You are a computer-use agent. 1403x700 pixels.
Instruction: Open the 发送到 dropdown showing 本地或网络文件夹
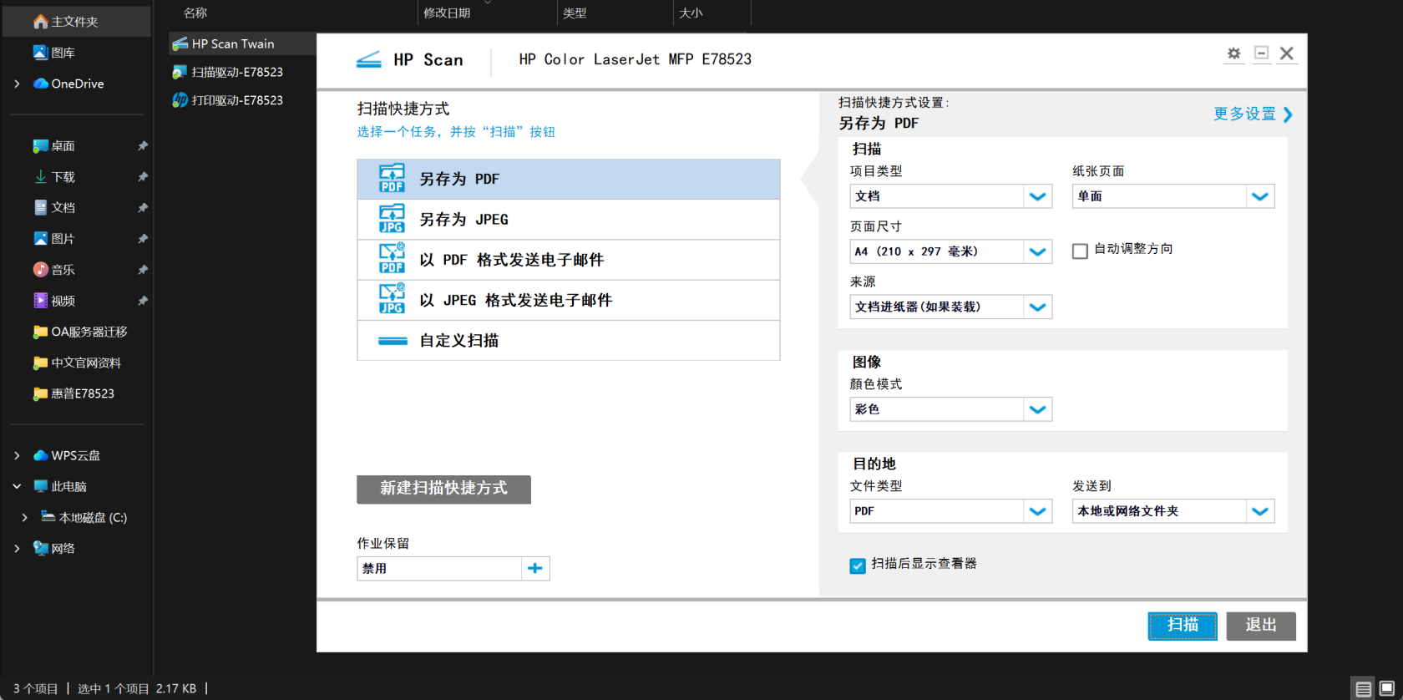(1173, 511)
